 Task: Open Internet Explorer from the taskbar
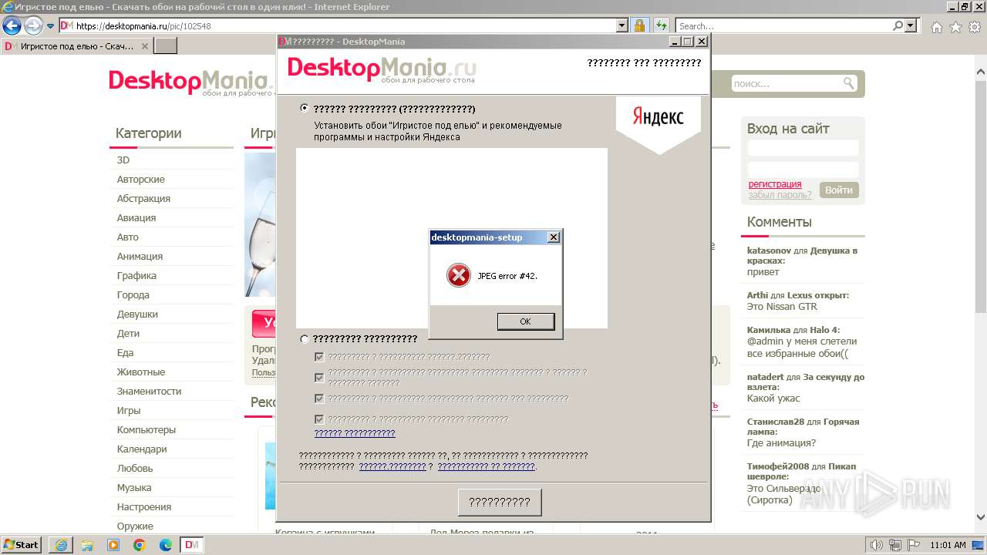(61, 545)
